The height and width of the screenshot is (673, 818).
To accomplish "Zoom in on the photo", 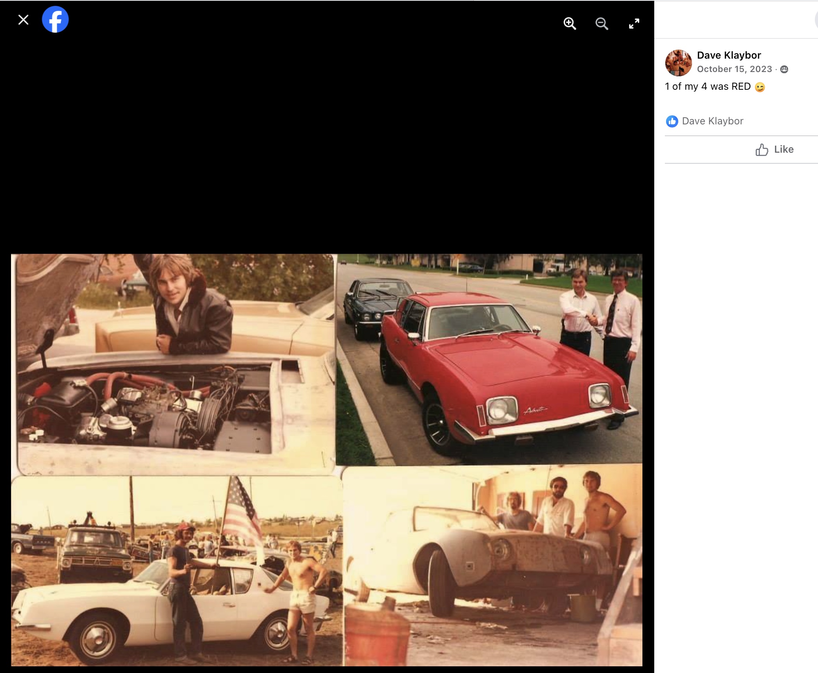I will tap(570, 24).
